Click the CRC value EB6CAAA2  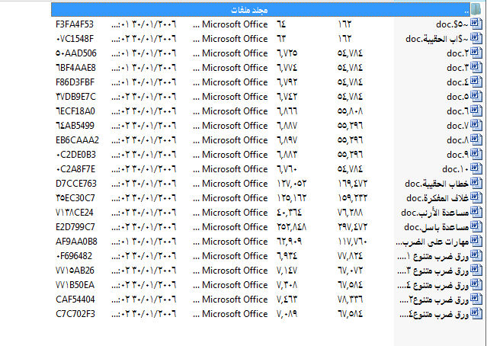(x=77, y=140)
